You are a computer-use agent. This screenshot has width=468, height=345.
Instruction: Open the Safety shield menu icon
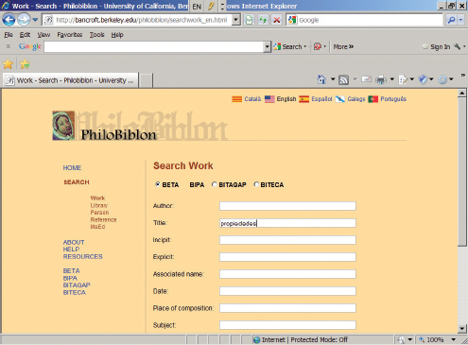[x=423, y=79]
